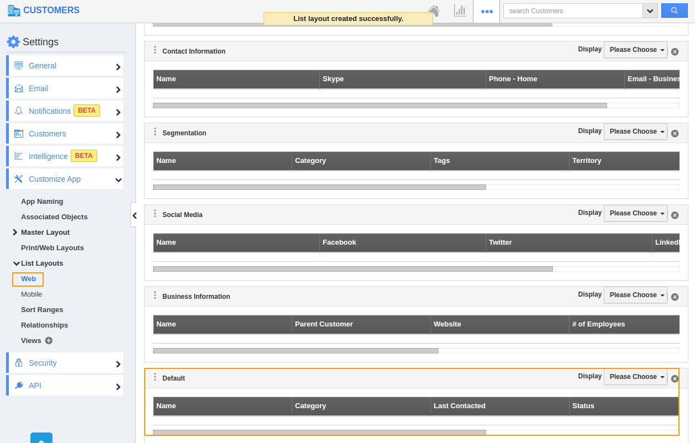Image resolution: width=695 pixels, height=443 pixels.
Task: Click the plus icon next to Views
Action: (49, 341)
